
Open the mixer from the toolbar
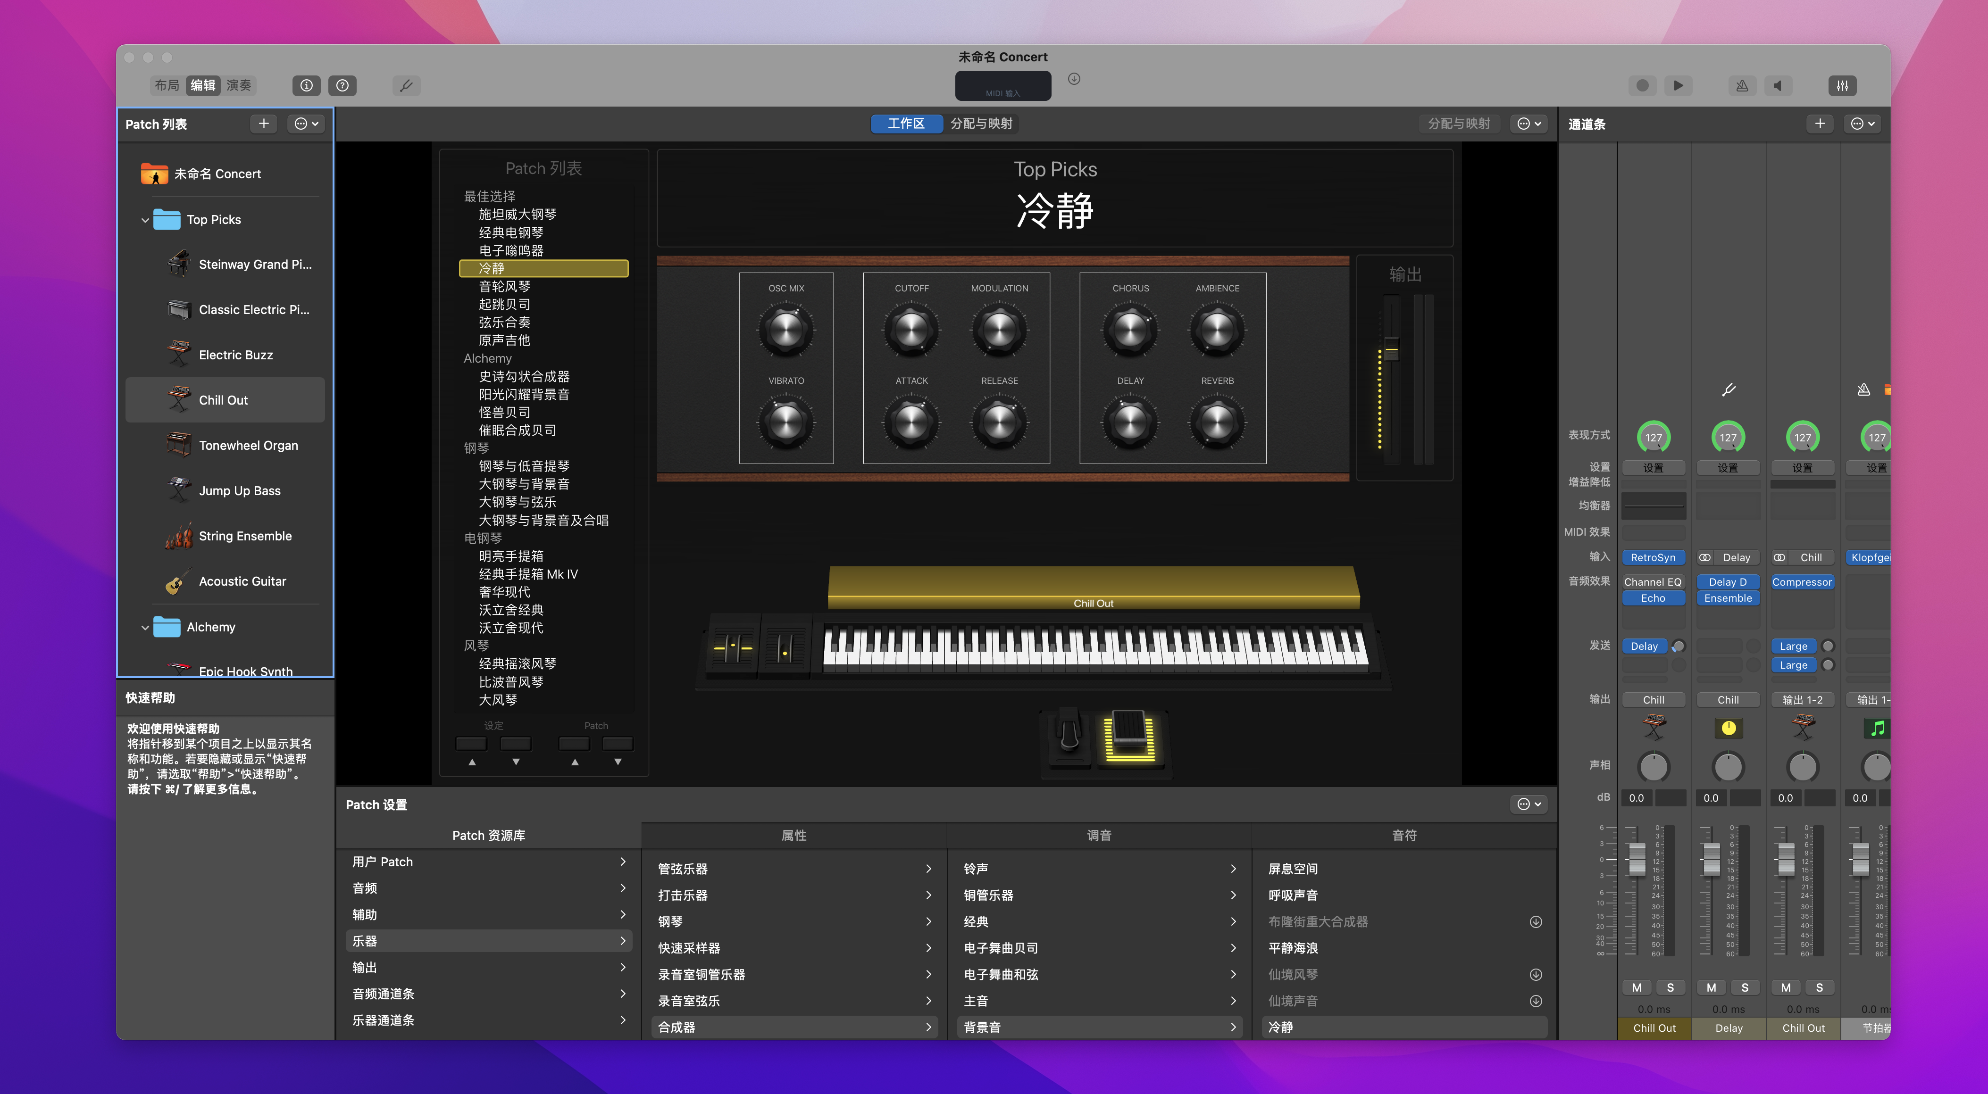tap(1842, 86)
